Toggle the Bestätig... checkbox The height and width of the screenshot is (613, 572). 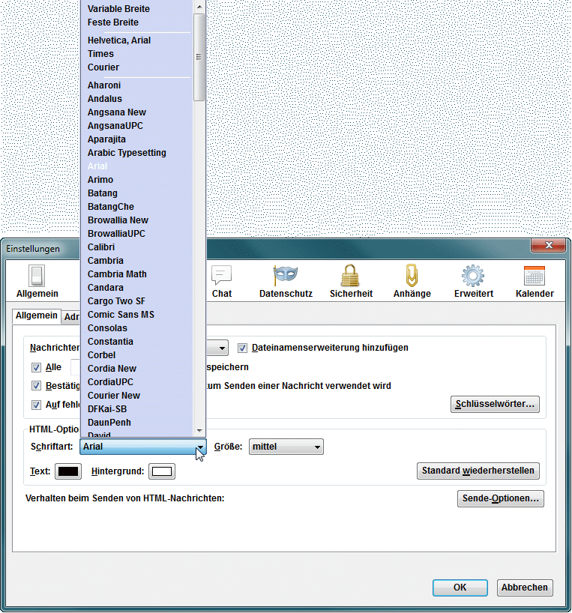(36, 386)
